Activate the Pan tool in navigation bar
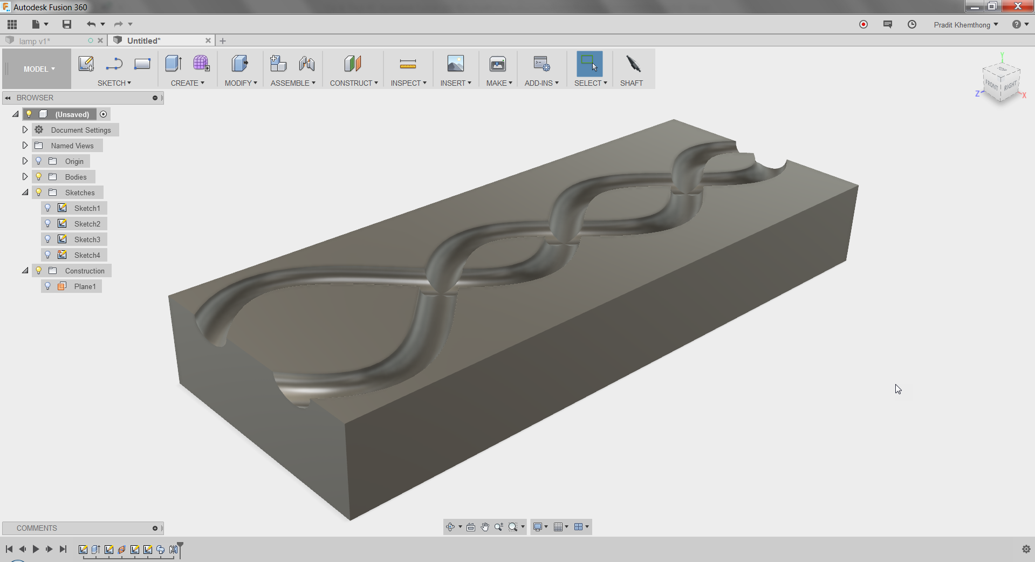 (484, 527)
